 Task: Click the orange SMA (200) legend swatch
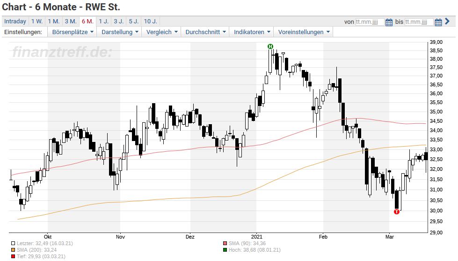pyautogui.click(x=13, y=250)
